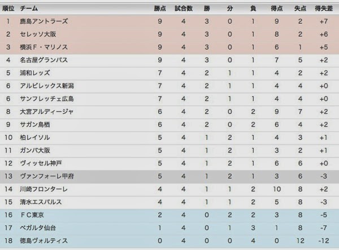Open the ベガルタ仙台 team link

(38, 228)
